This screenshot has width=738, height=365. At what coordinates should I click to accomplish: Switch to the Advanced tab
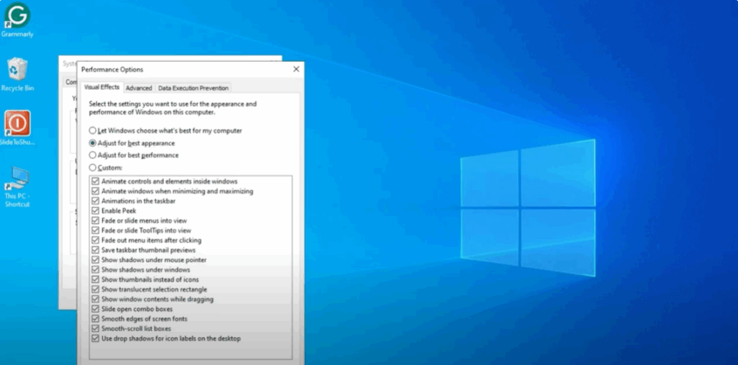pyautogui.click(x=139, y=88)
